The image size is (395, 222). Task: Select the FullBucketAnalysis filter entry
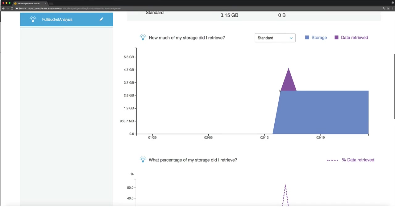pyautogui.click(x=66, y=19)
